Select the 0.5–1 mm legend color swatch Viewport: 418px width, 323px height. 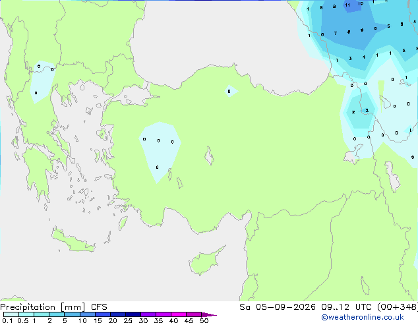26,314
